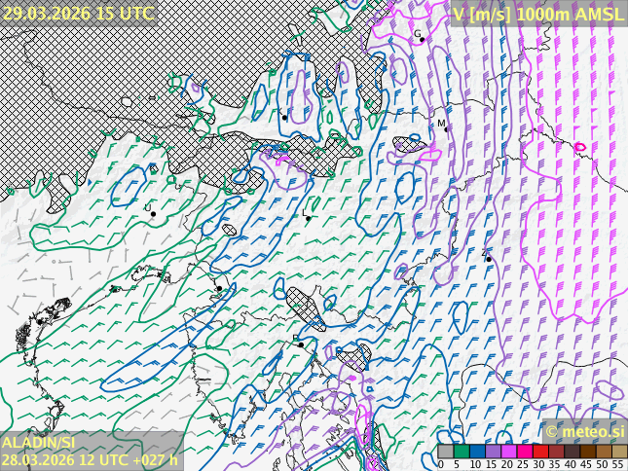Click the bright red 30 m/s legend swatch
The width and height of the screenshot is (628, 471).
point(539,452)
